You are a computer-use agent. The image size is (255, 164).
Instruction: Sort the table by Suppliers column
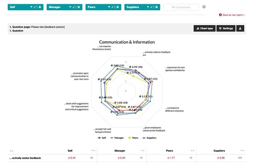tap(242, 150)
